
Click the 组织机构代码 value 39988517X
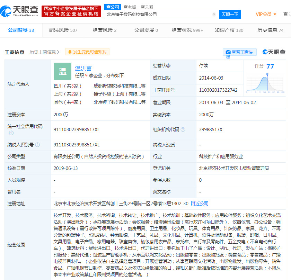point(211,129)
